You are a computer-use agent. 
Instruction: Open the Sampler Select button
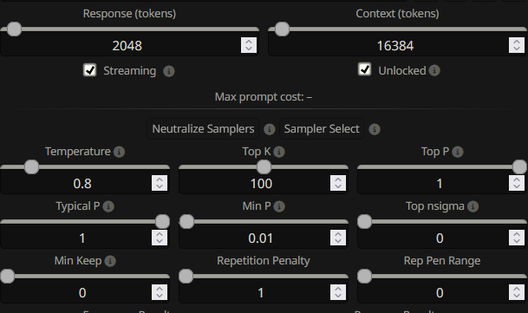click(322, 128)
